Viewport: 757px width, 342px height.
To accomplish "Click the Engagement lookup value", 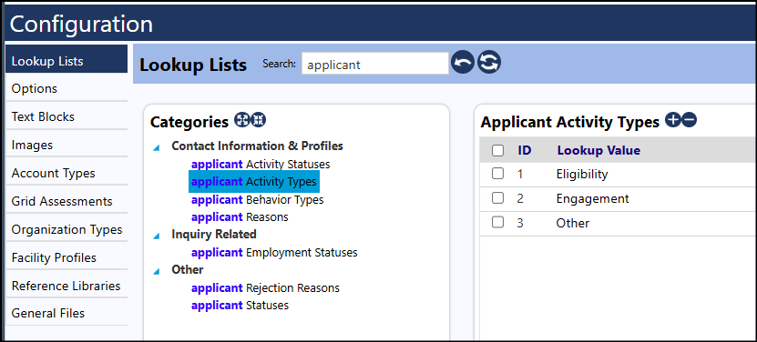I will [x=592, y=198].
